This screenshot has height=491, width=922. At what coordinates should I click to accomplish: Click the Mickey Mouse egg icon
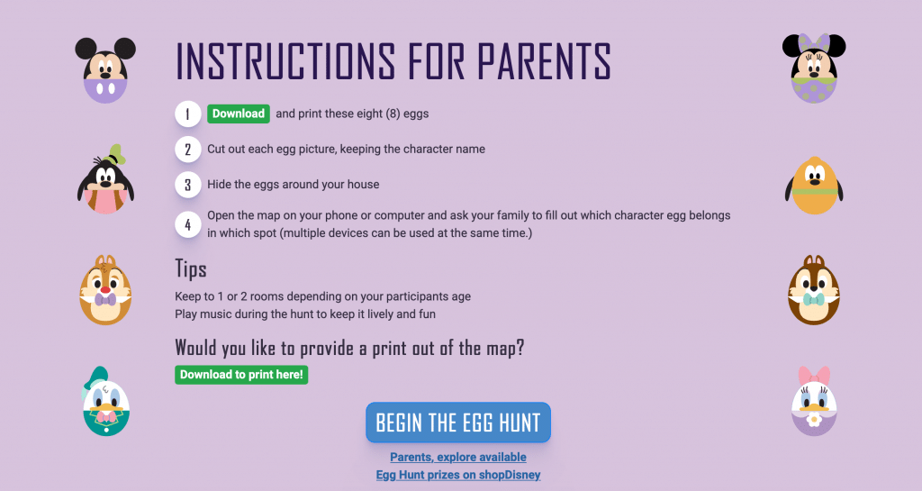pos(105,70)
